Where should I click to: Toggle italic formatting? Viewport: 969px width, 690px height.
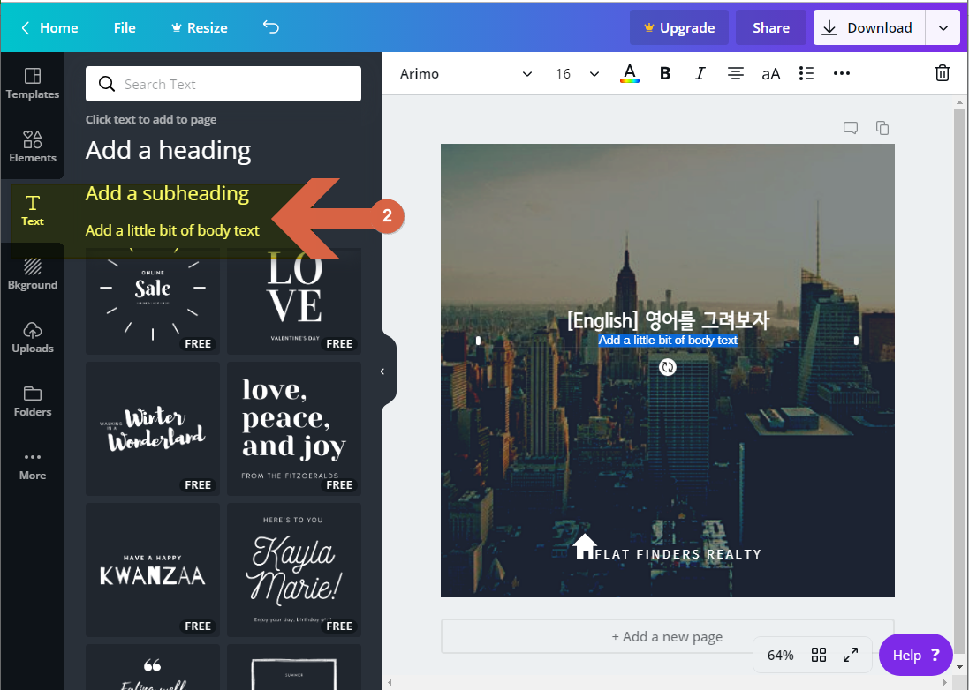coord(700,73)
